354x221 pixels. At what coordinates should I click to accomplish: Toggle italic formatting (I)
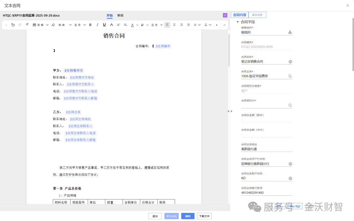(x=97, y=25)
